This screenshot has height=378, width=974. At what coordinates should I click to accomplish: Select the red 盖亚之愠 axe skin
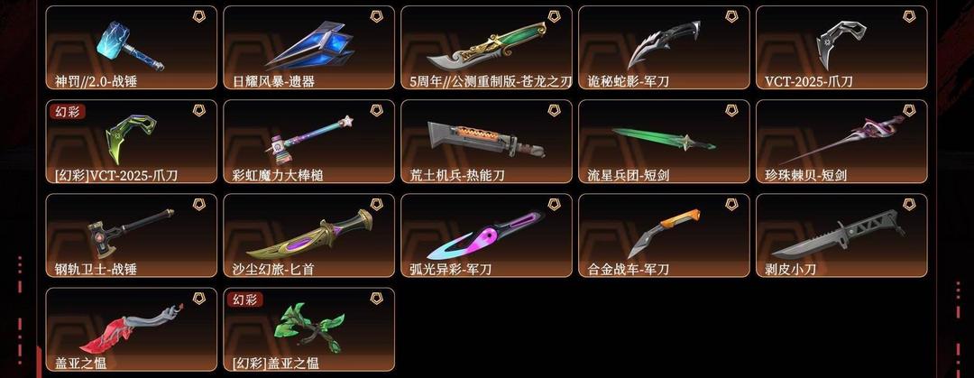click(132, 329)
